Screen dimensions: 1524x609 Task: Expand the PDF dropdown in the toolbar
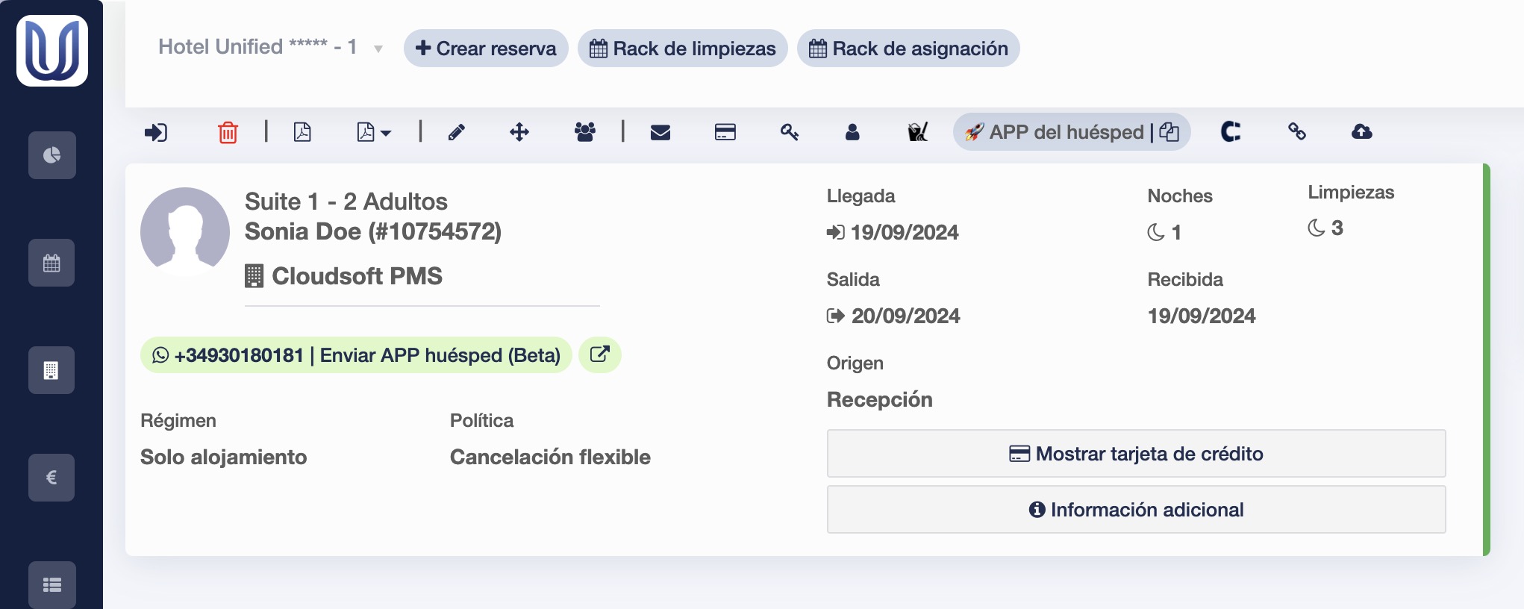[374, 132]
